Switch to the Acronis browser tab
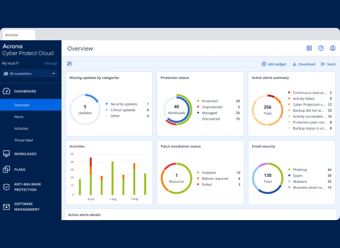 coord(19,35)
